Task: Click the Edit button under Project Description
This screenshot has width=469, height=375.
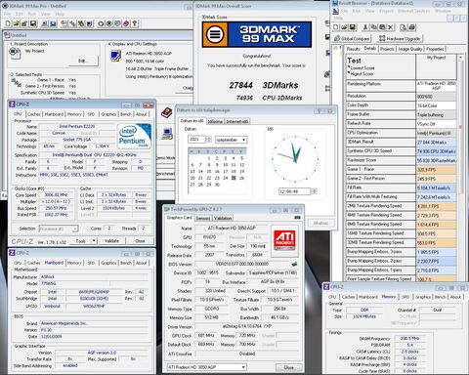Action: coord(83,61)
